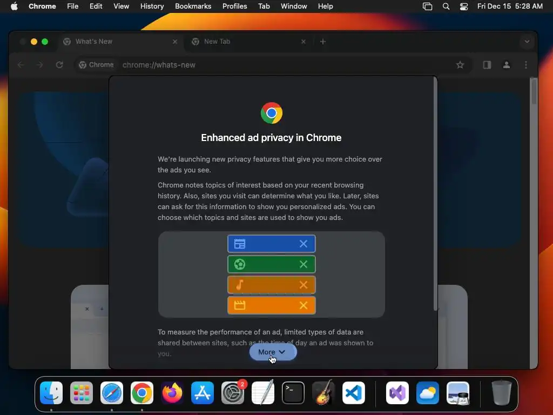553x415 pixels.
Task: Click the Chrome site info chip
Action: click(x=96, y=65)
